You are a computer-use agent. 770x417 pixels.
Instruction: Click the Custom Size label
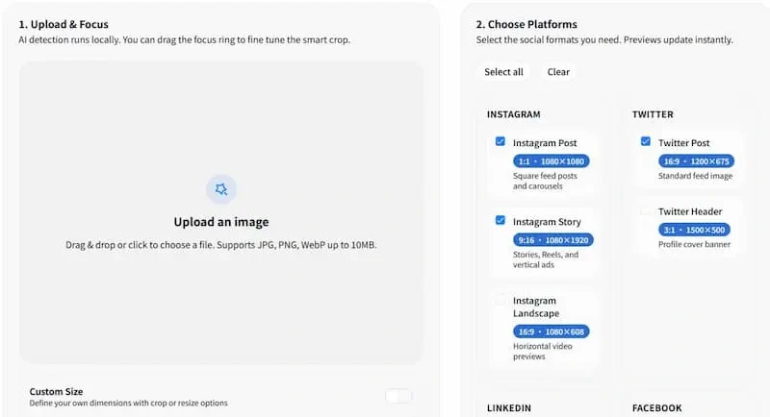(x=56, y=392)
